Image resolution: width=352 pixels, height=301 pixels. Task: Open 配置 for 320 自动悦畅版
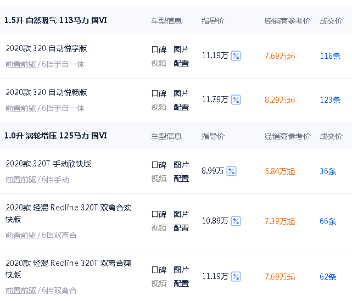click(181, 107)
